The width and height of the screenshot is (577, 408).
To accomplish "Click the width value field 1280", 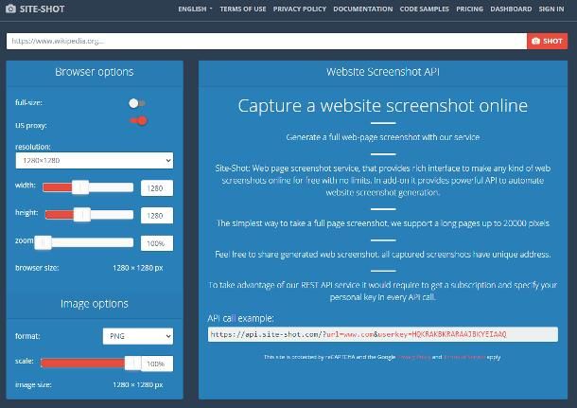I will point(157,188).
